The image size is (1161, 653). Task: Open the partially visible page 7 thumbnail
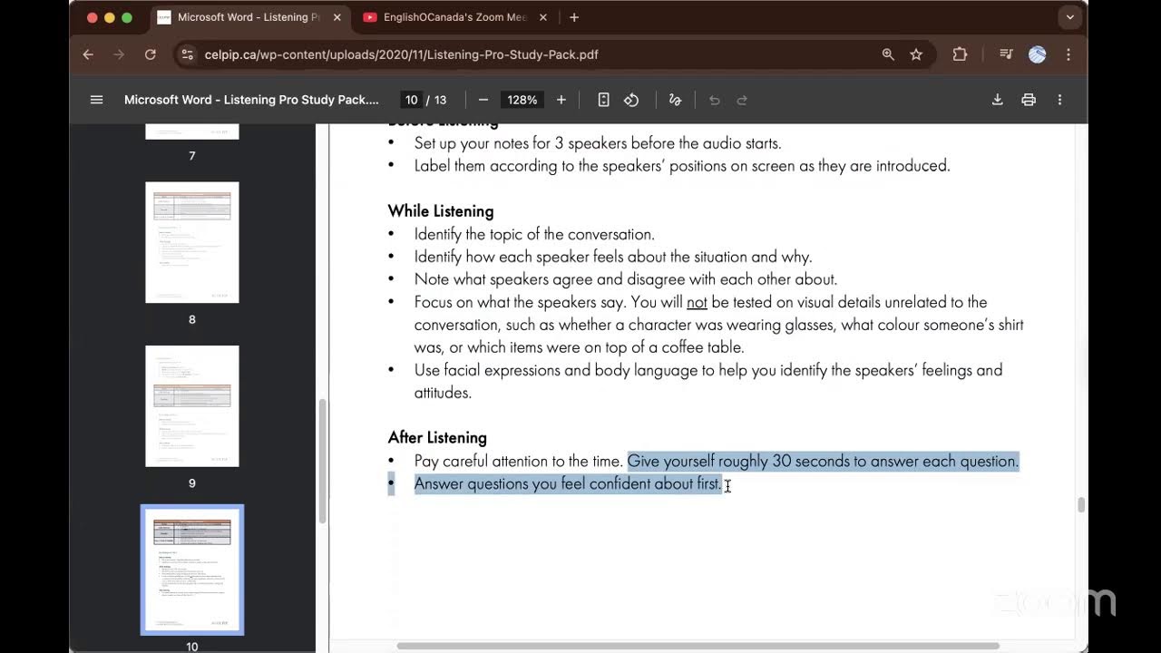pyautogui.click(x=192, y=132)
